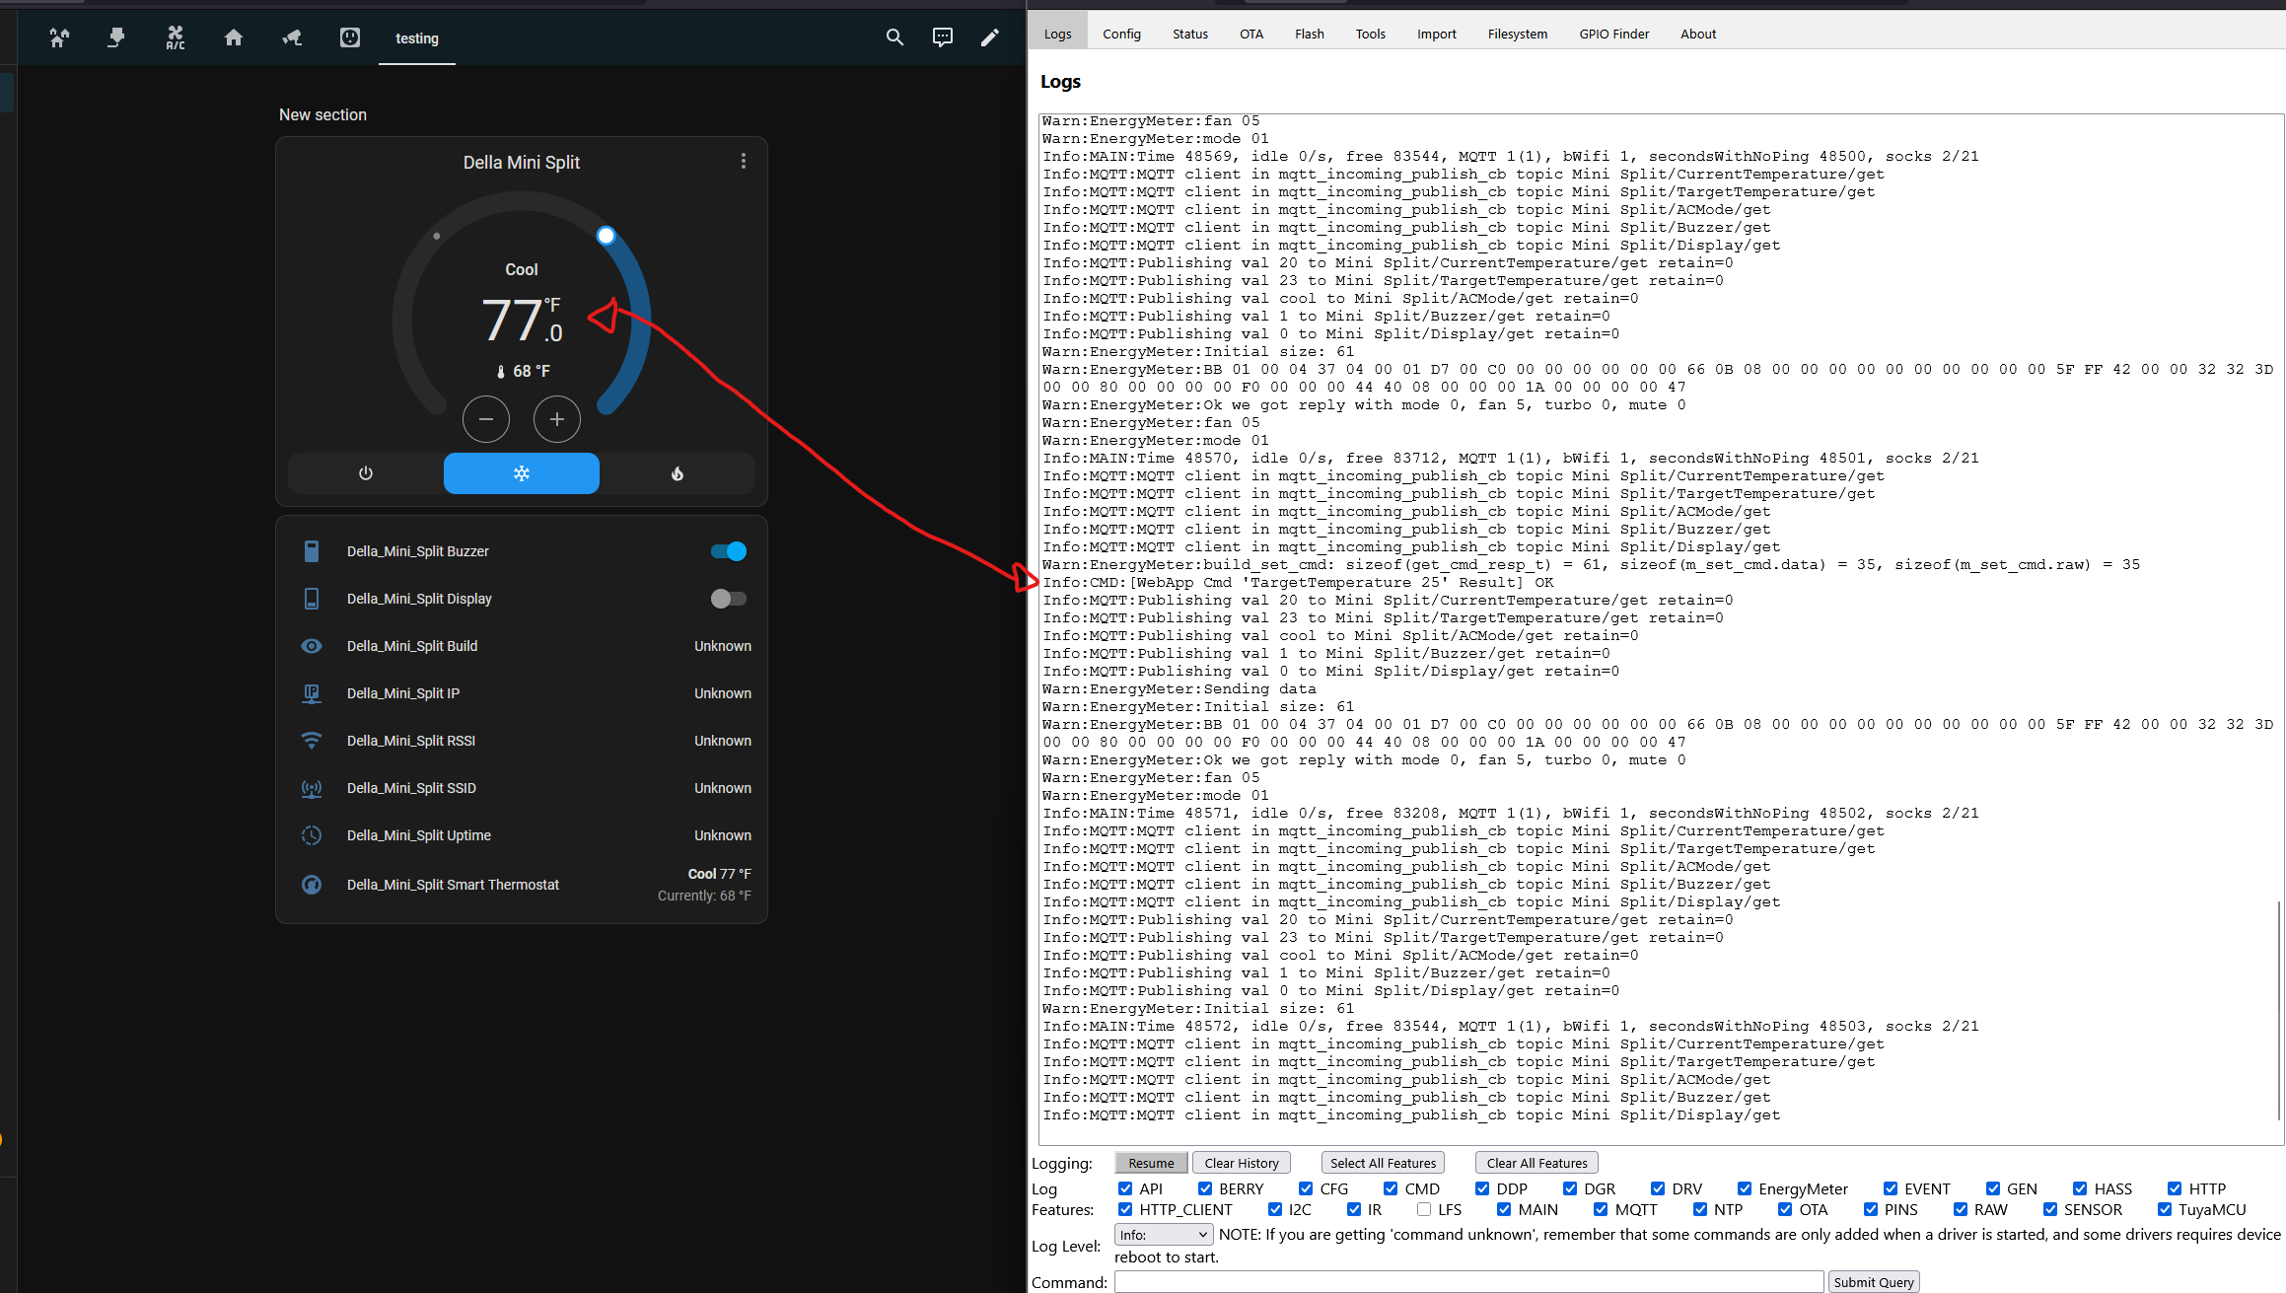Open the Log Level dropdown
Screen dimensions: 2286x1293
tap(1163, 1235)
